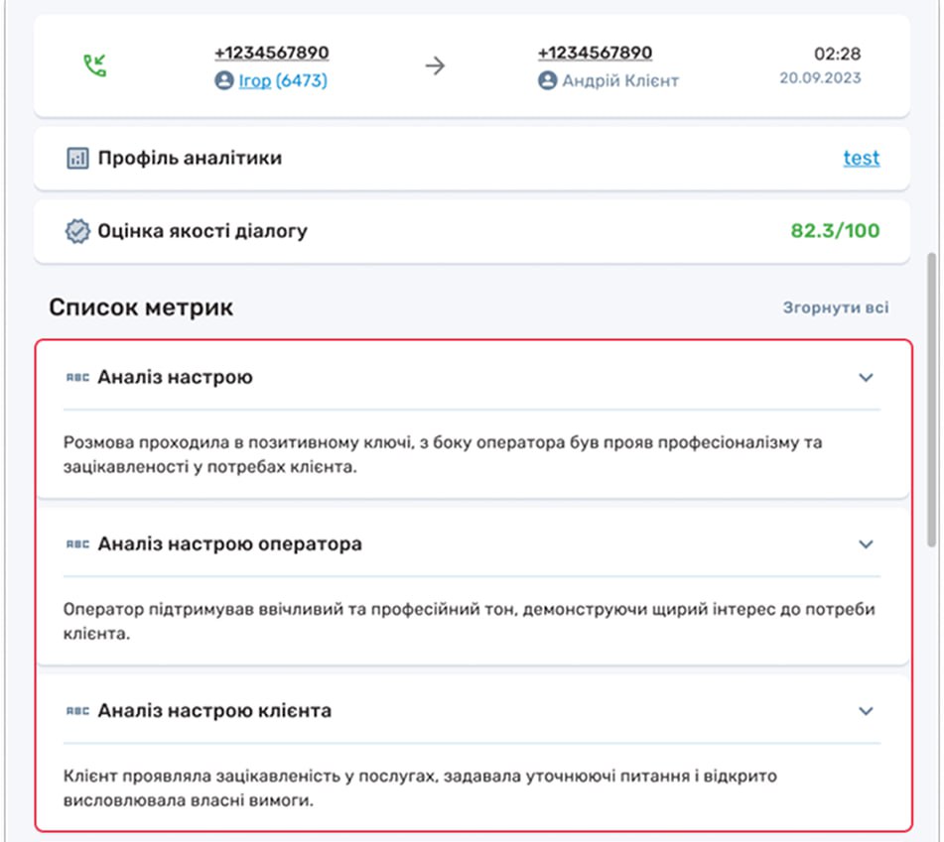Click the 82.3/100 dialogue quality score
The width and height of the screenshot is (944, 842).
[835, 231]
